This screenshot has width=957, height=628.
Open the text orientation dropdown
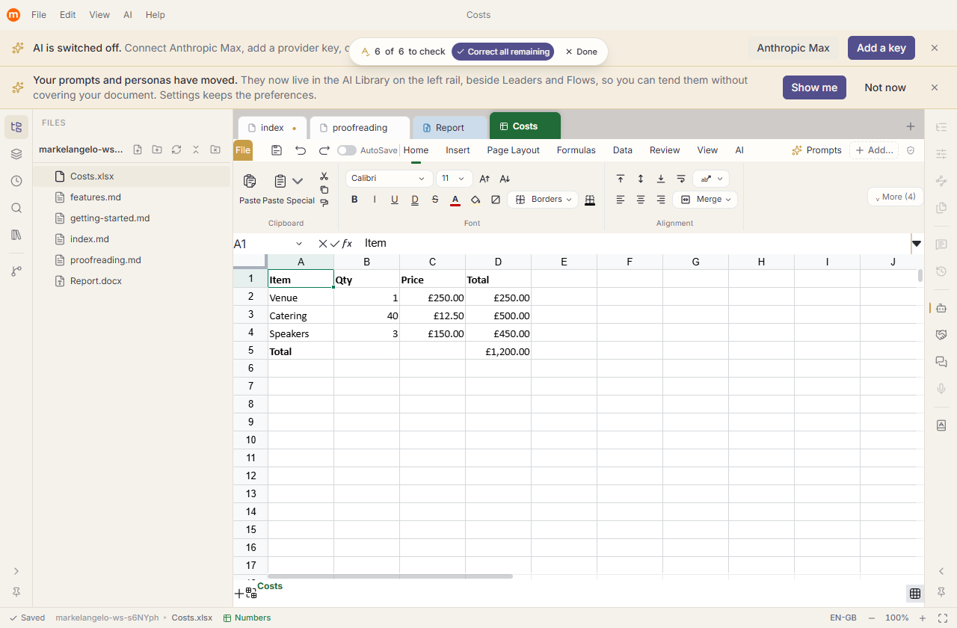coord(711,179)
